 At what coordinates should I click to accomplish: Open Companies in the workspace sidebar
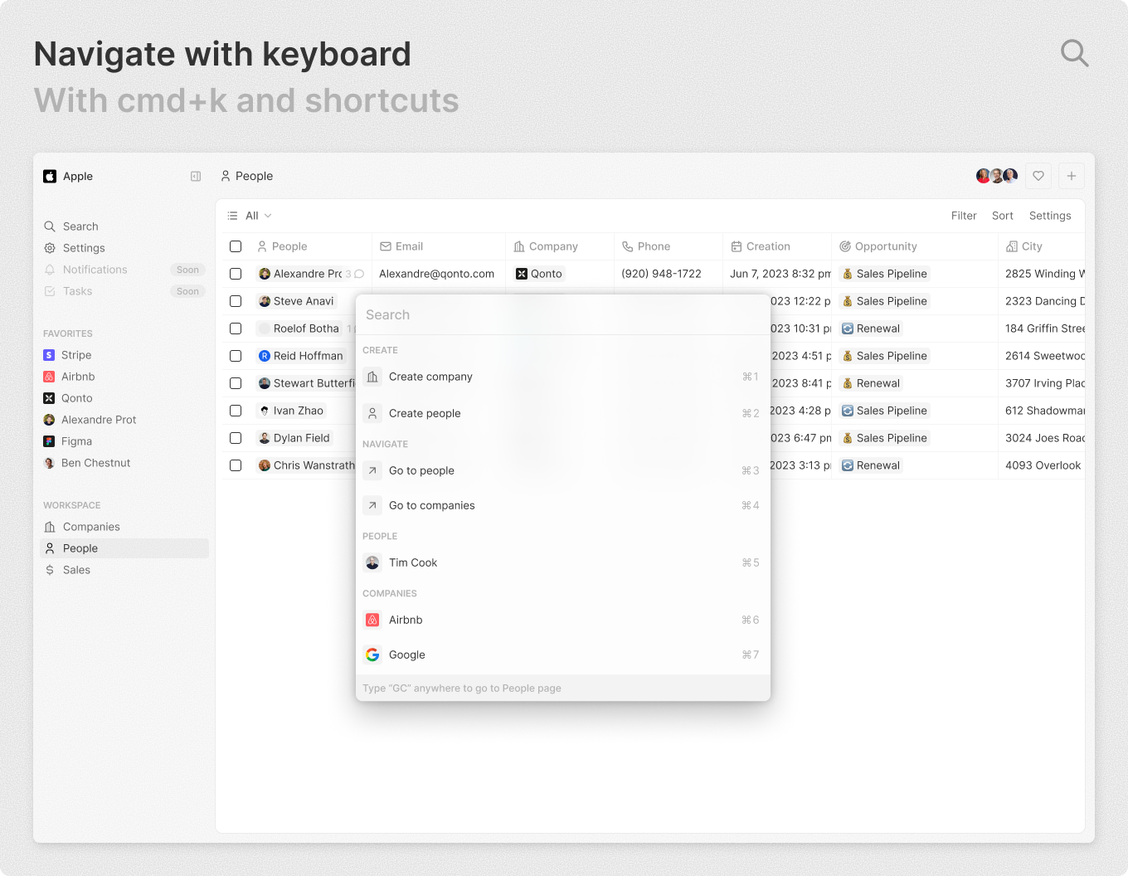tap(91, 527)
